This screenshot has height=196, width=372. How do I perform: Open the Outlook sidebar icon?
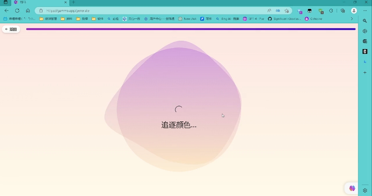[365, 41]
